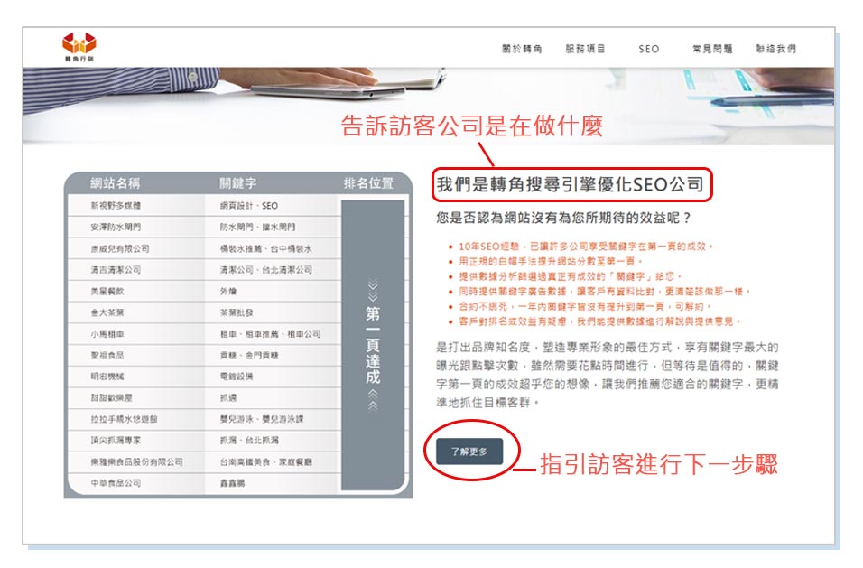
Task: Open the 常見問題 page
Action: pyautogui.click(x=711, y=50)
